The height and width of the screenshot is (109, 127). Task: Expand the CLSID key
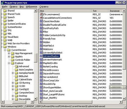pos(13,86)
